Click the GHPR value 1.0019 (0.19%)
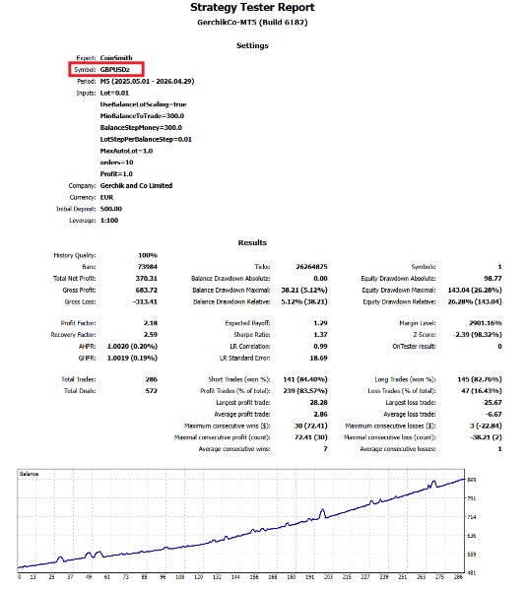The height and width of the screenshot is (591, 527). click(132, 359)
